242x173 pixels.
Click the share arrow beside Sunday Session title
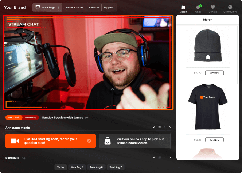coord(86,118)
